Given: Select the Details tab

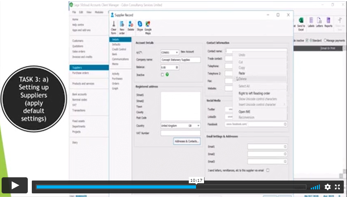Looking at the screenshot, I should (x=120, y=39).
